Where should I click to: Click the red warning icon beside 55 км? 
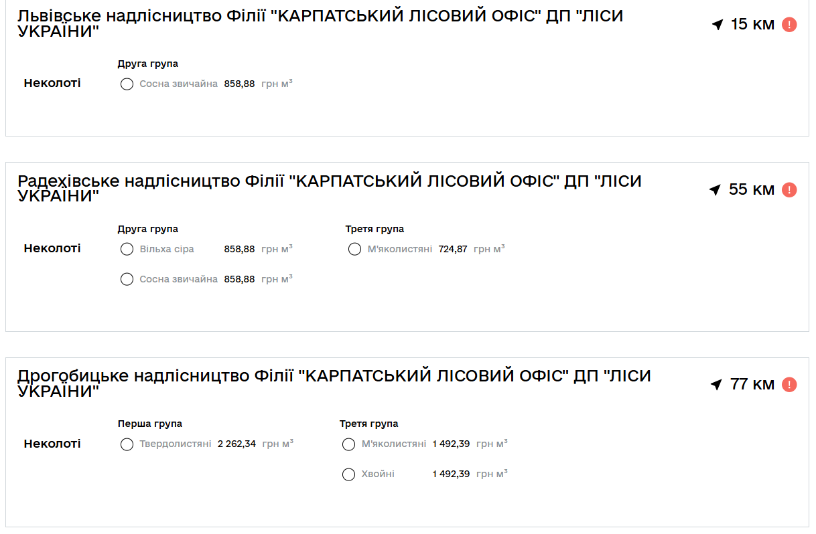pos(789,190)
